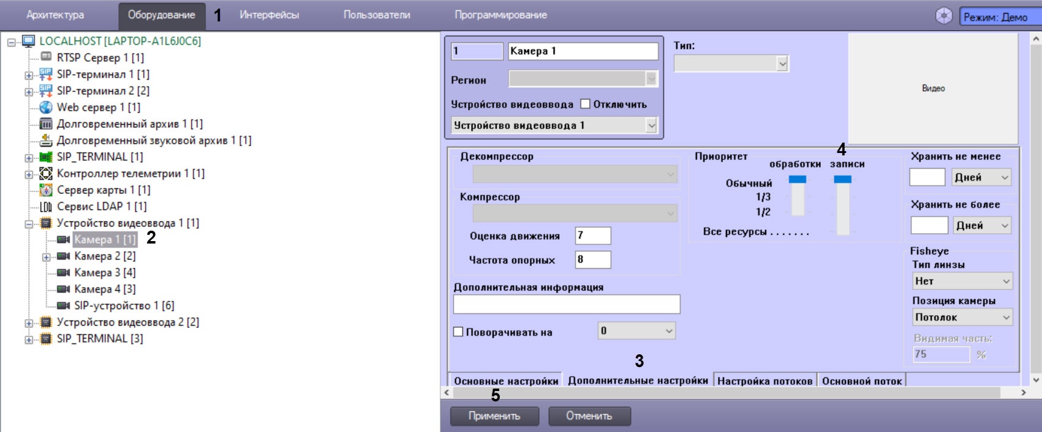Click the RTSP Сервер 1 icon
The image size is (1042, 432).
pos(46,57)
